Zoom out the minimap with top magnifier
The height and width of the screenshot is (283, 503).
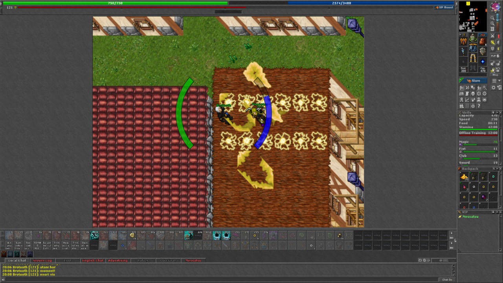point(492,18)
